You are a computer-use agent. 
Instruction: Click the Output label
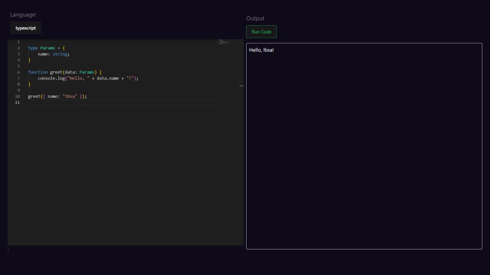(255, 18)
